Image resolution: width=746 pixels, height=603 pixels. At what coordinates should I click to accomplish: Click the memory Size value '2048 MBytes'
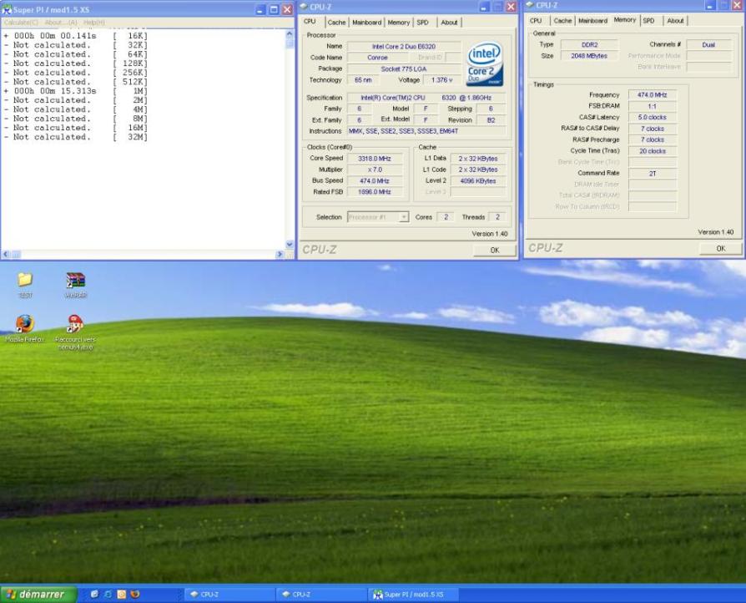click(589, 56)
